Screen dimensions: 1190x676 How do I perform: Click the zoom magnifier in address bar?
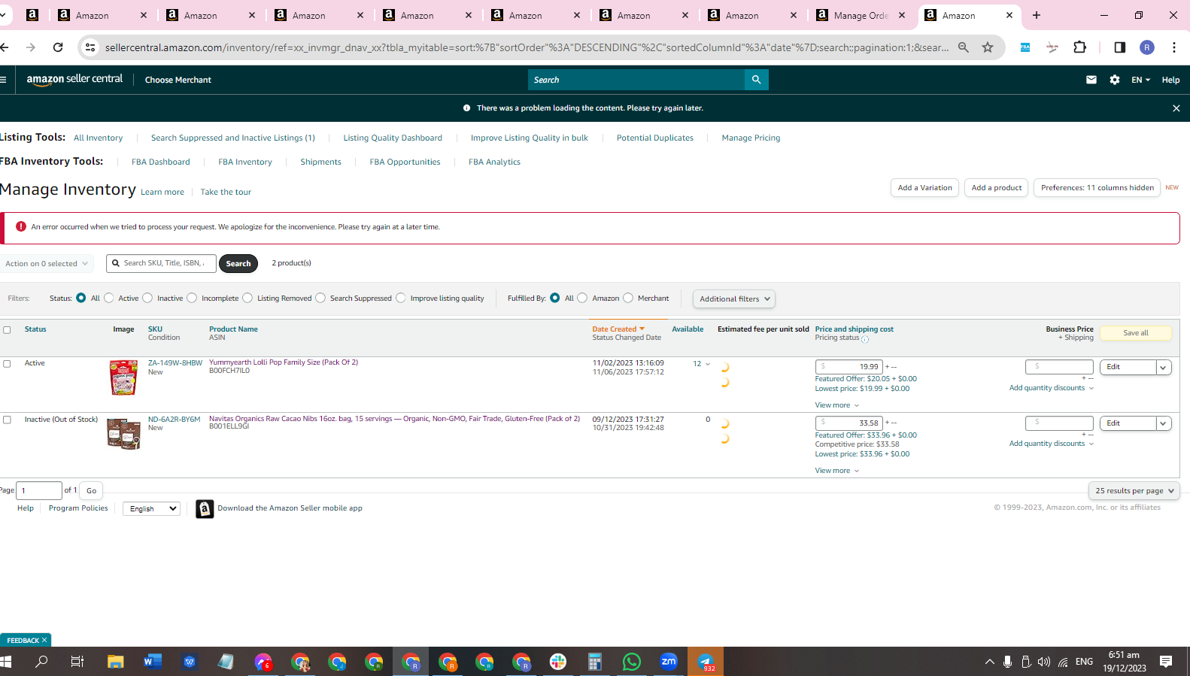(x=964, y=47)
